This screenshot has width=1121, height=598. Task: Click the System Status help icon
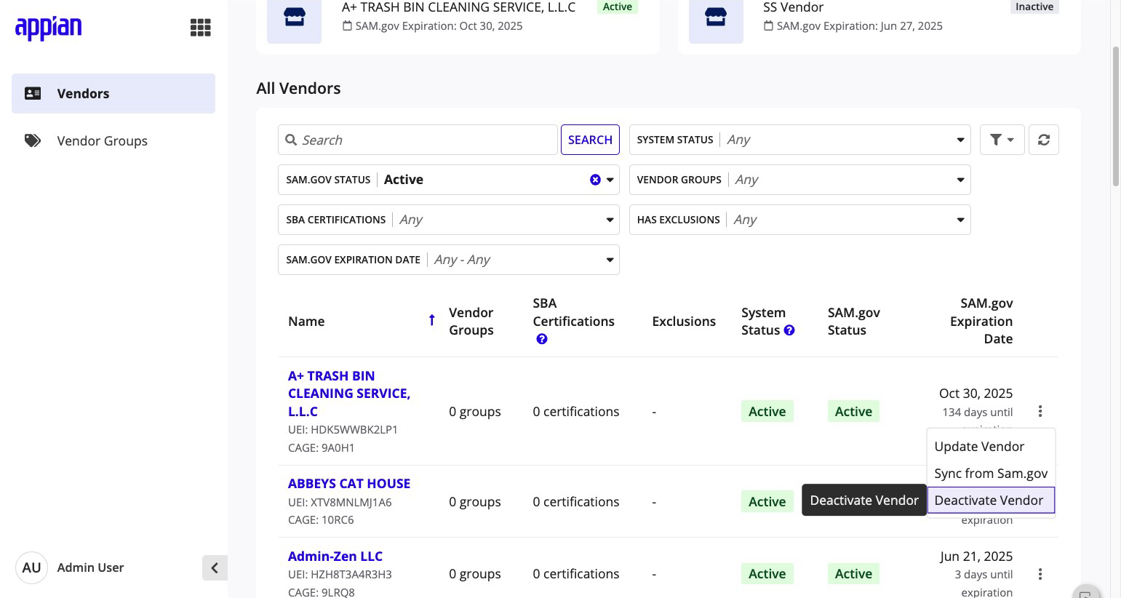(x=789, y=330)
